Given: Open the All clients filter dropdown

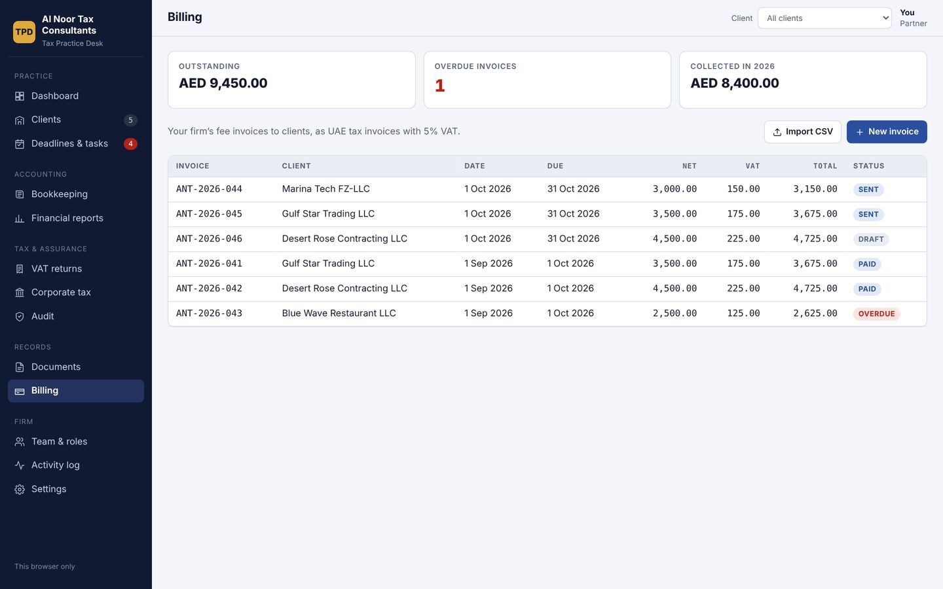Looking at the screenshot, I should pos(824,18).
